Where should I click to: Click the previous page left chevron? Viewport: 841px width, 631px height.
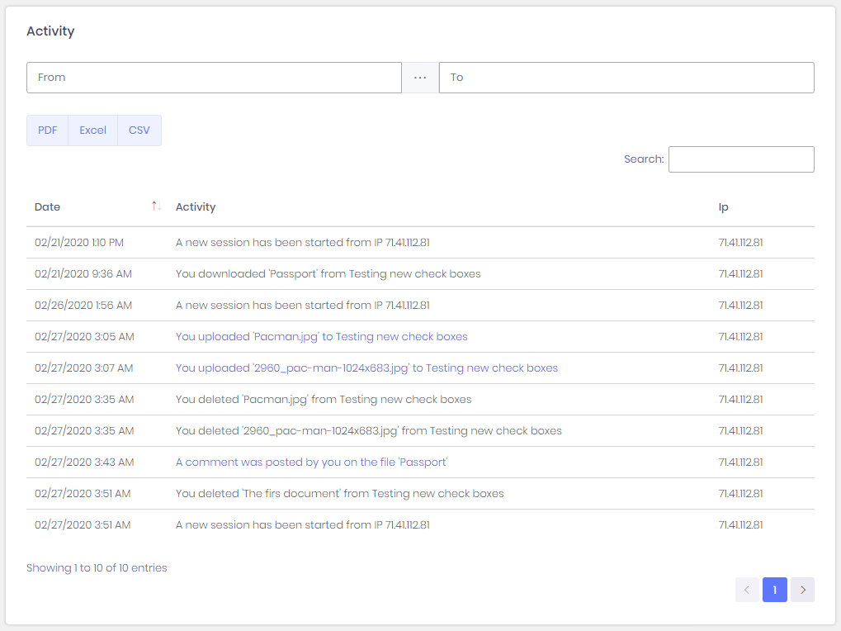coord(746,590)
